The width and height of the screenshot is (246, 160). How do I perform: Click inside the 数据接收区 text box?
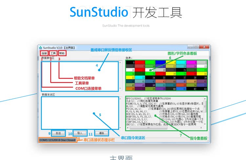coord(80,76)
